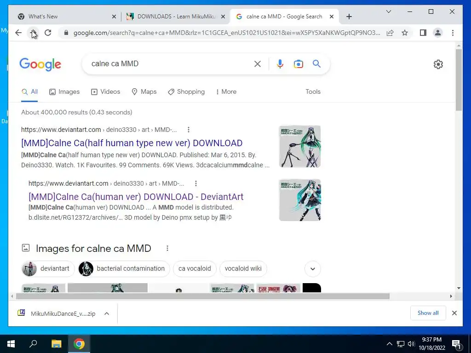Switch to Maps results
The image size is (471, 353).
[144, 91]
